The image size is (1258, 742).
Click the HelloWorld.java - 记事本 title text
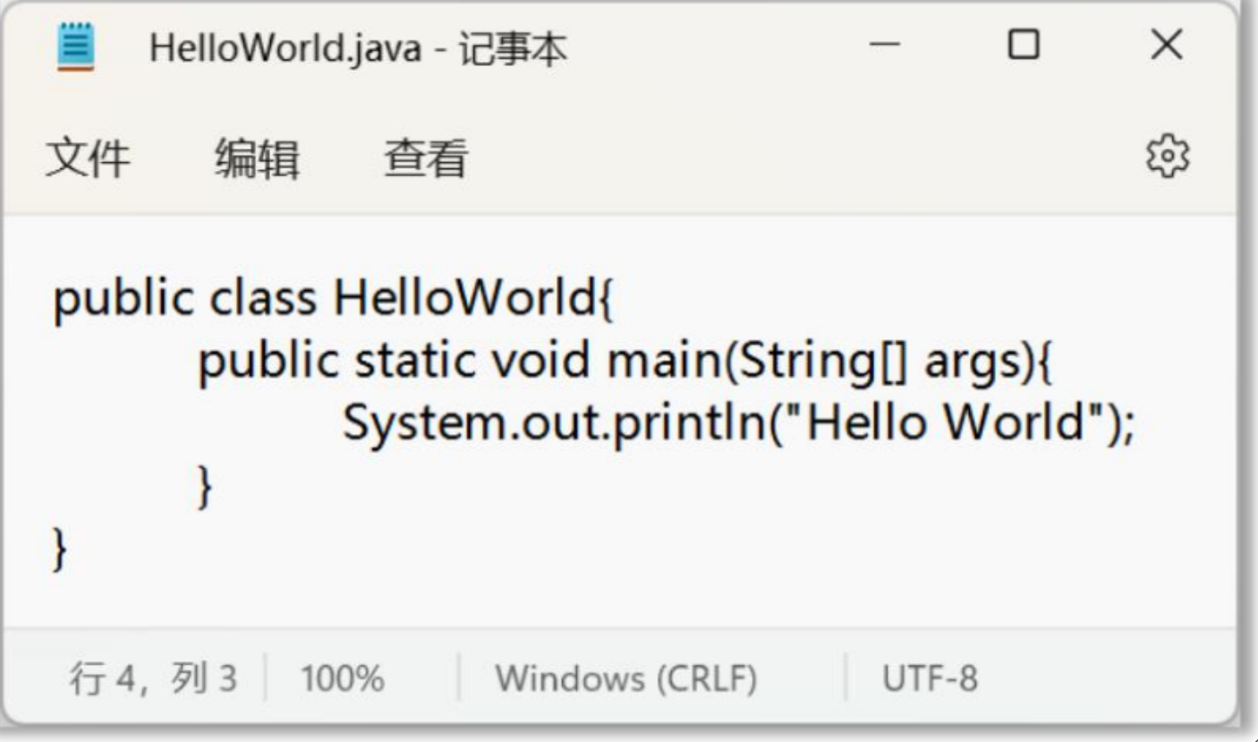(358, 47)
